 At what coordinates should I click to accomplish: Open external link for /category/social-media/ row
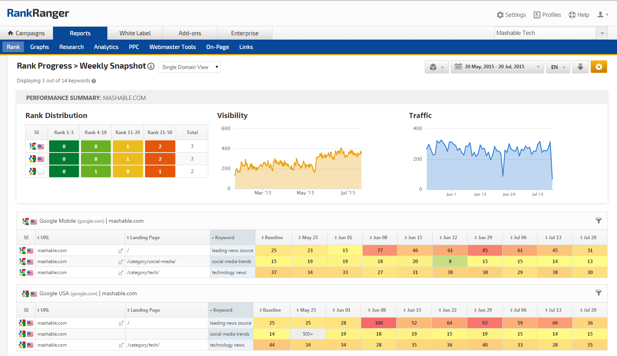121,262
